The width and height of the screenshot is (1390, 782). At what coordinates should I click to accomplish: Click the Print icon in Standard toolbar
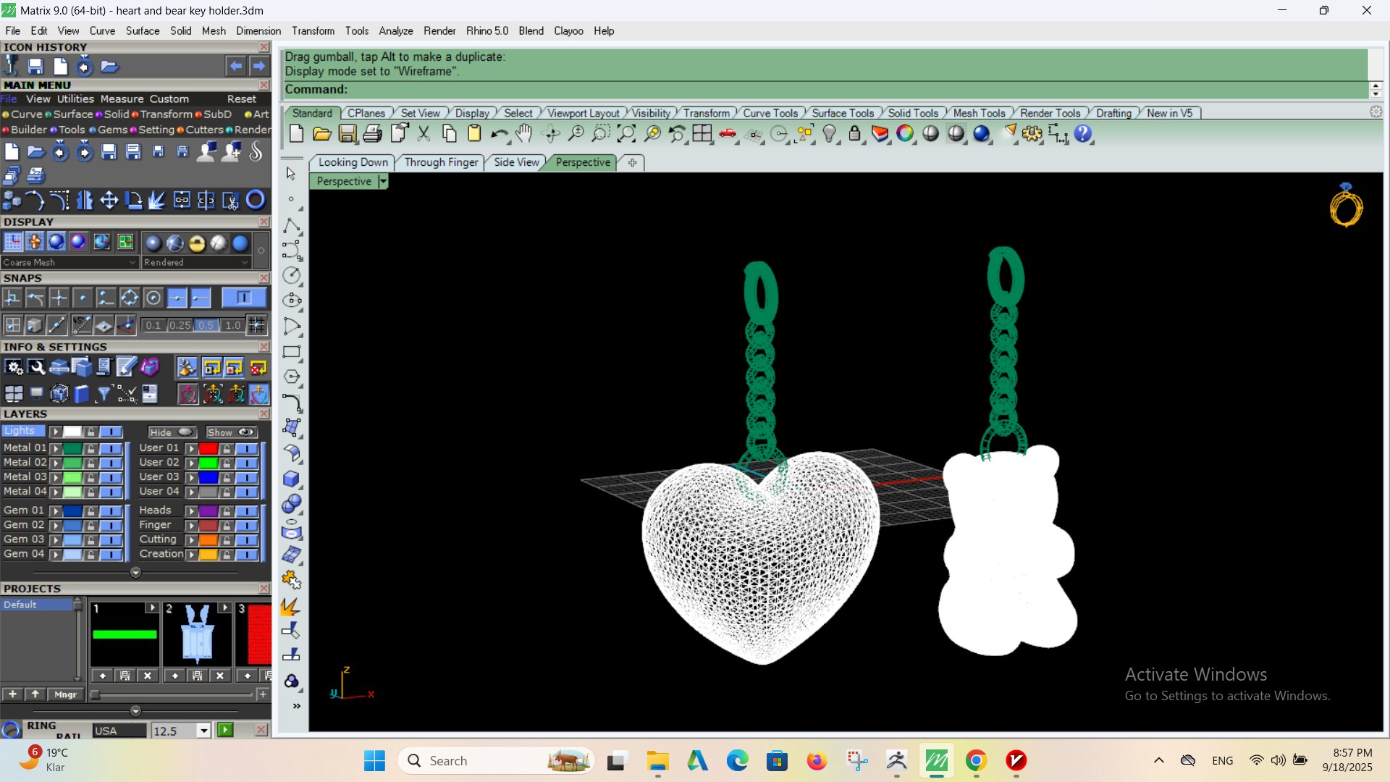(373, 134)
